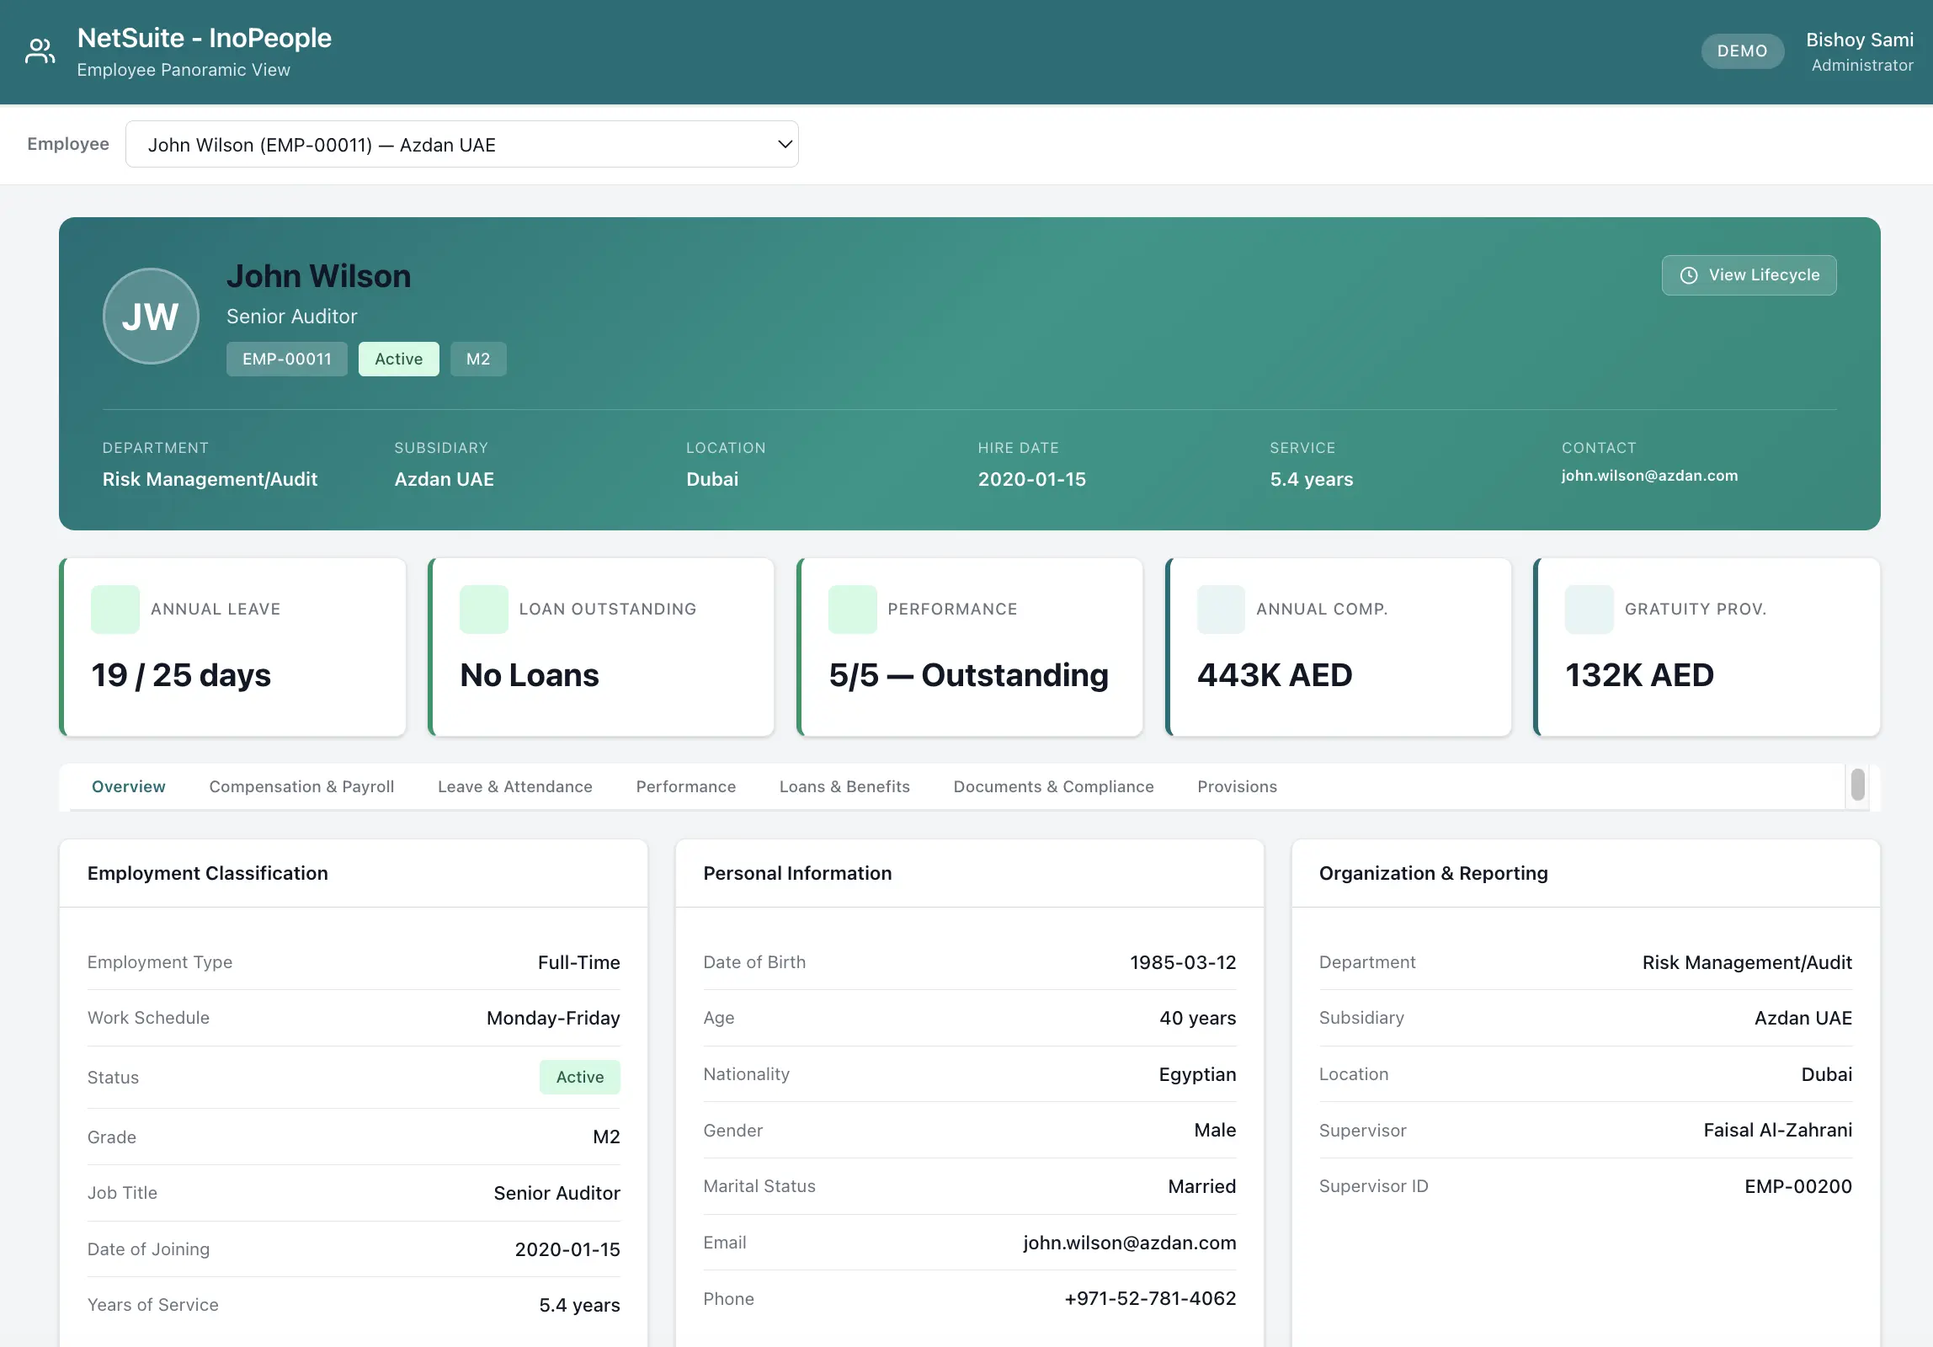1933x1347 pixels.
Task: Click the 1985-03-12 date of birth
Action: pyautogui.click(x=1183, y=962)
